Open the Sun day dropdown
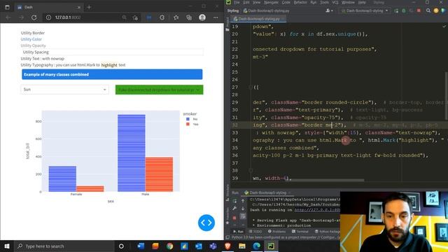 point(65,90)
